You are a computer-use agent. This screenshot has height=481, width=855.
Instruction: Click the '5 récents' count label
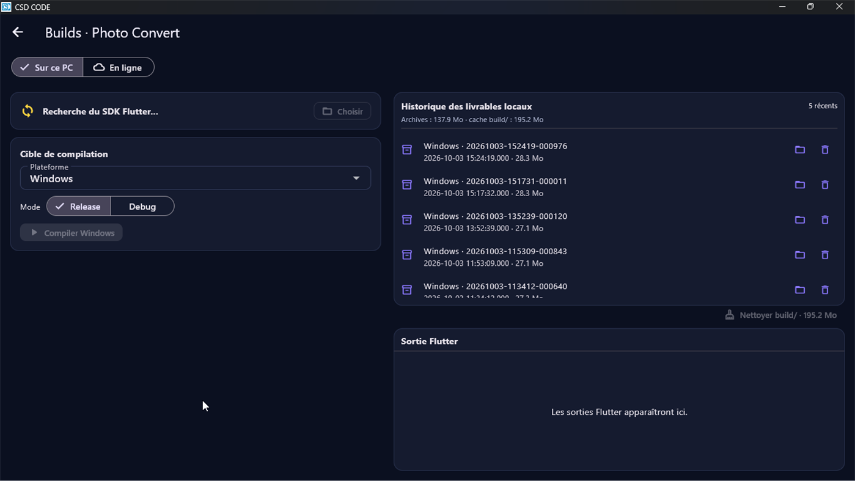click(823, 106)
